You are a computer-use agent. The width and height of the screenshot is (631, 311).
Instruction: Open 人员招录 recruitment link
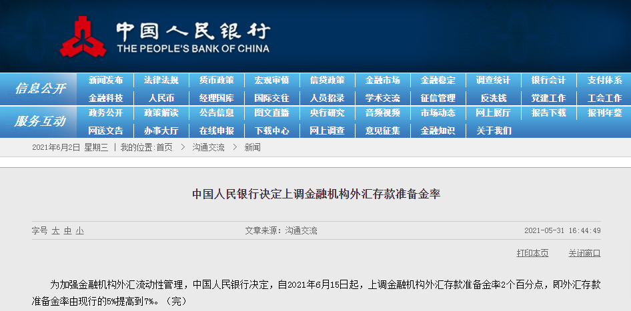point(327,98)
